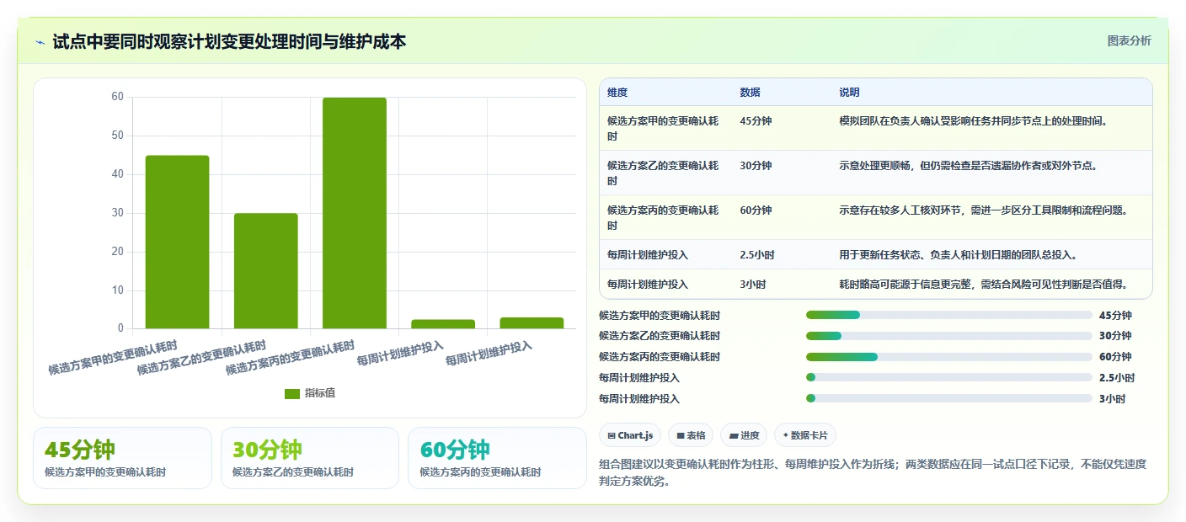Click x-axis label 候选方案丙的变更确认耗时 under chart
1186x522 pixels.
290,358
